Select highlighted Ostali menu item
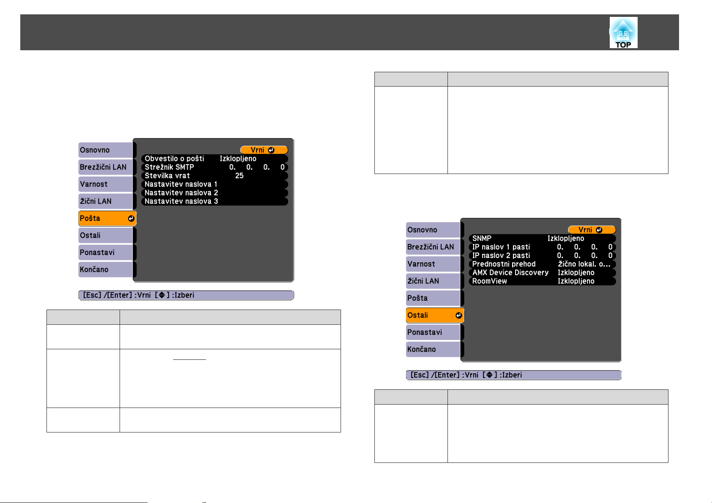This screenshot has height=503, width=712. 435,315
